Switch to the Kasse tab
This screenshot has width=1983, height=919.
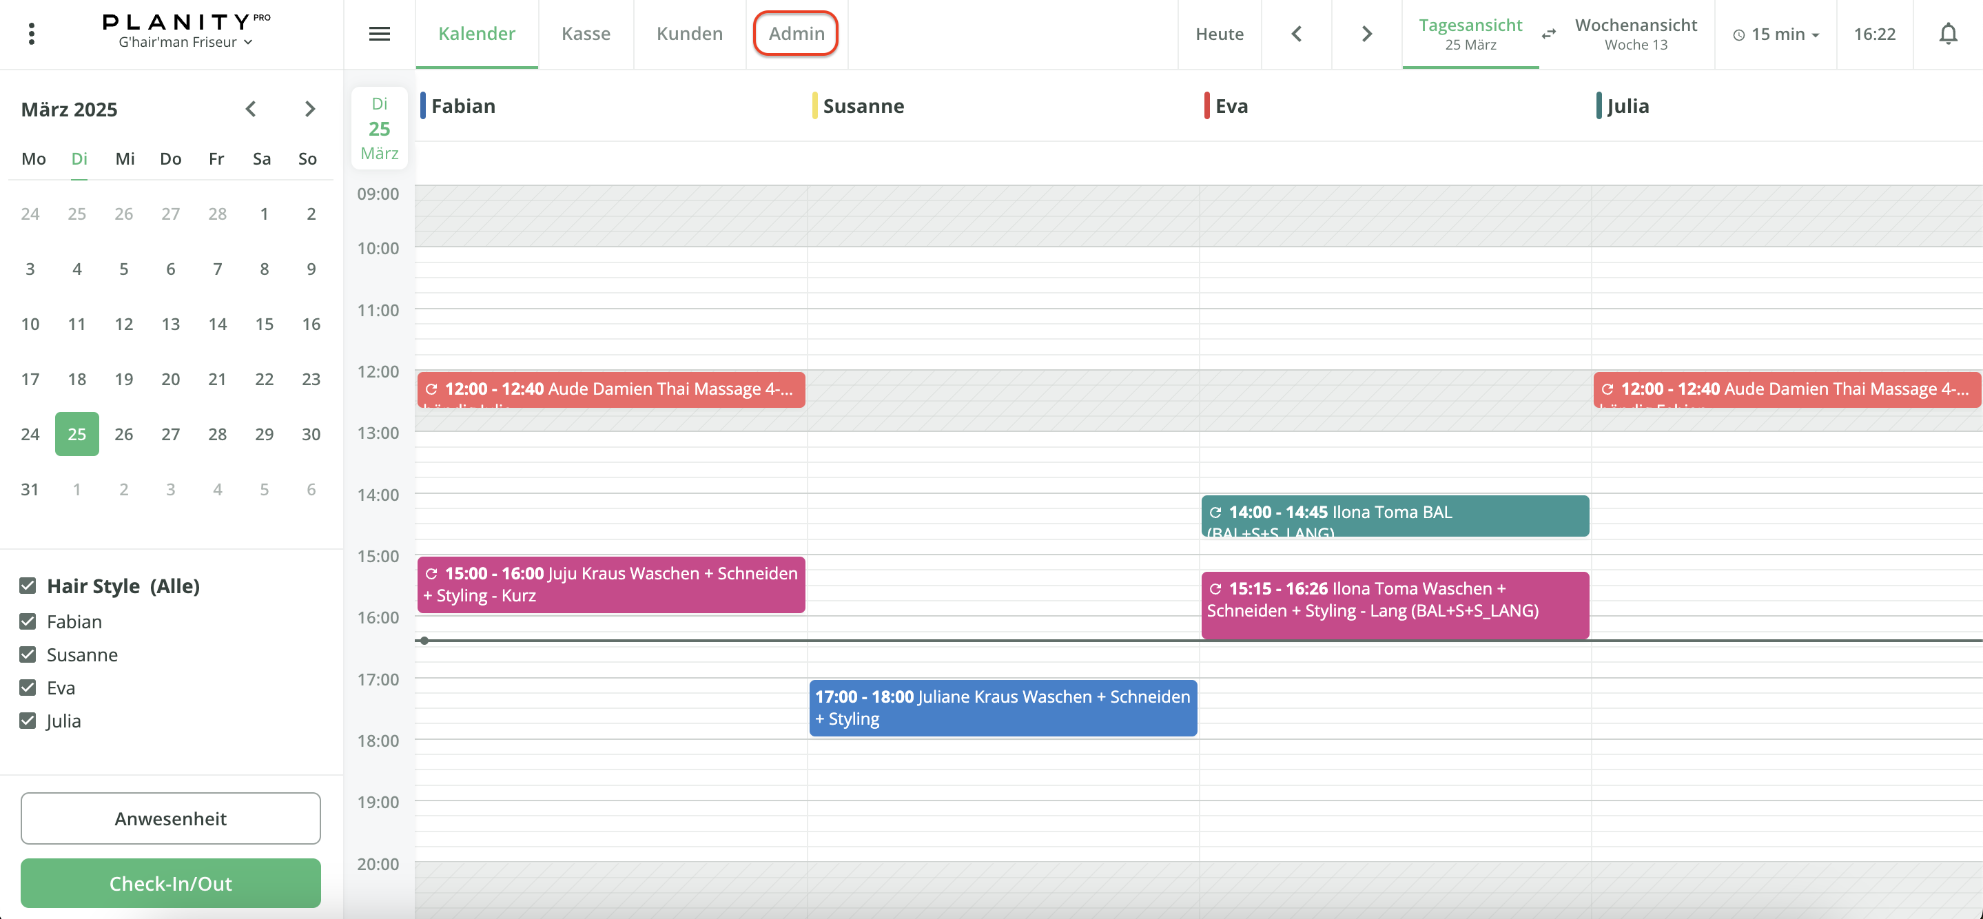coord(585,34)
